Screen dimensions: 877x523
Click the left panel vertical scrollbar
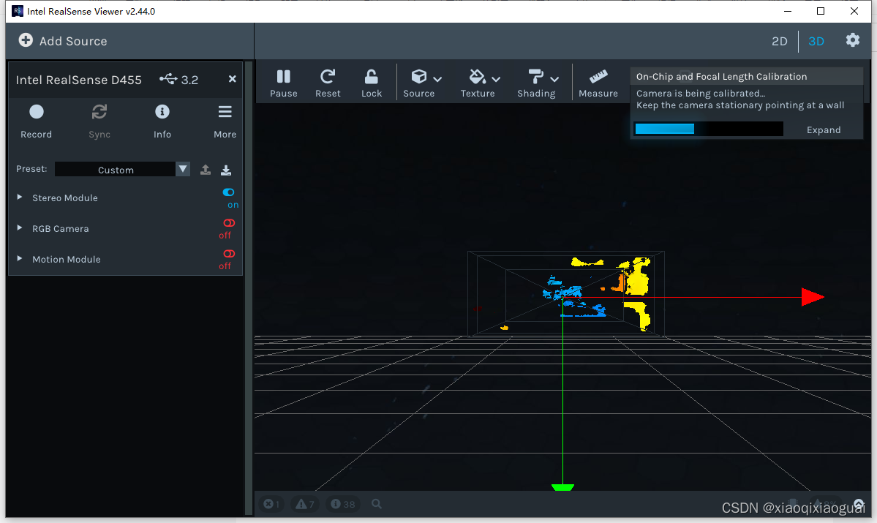[249, 288]
